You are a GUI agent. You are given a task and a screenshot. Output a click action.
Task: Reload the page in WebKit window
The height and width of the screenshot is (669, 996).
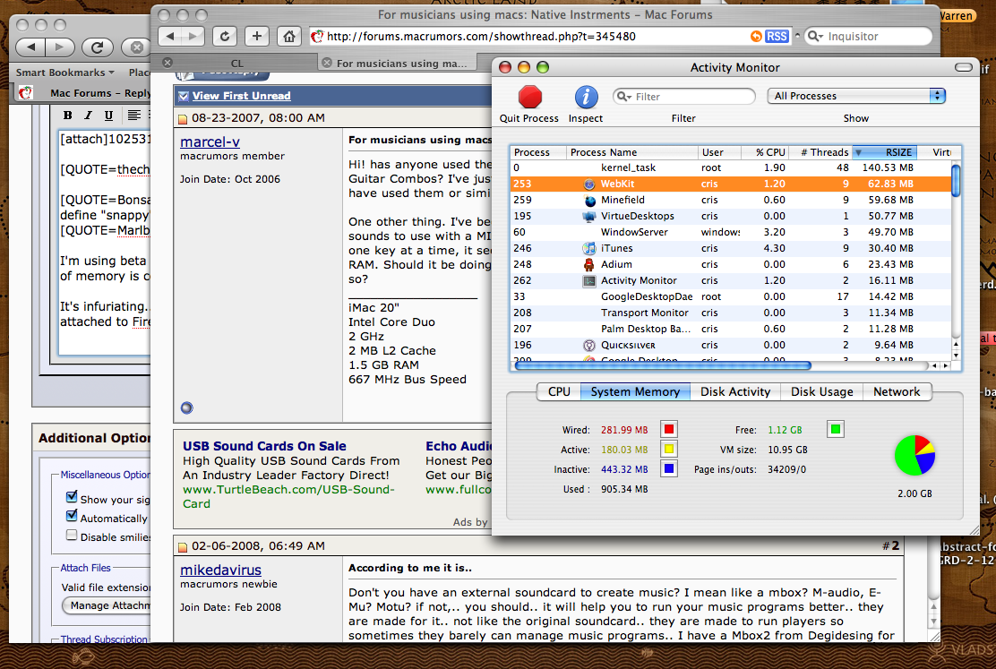(x=224, y=36)
